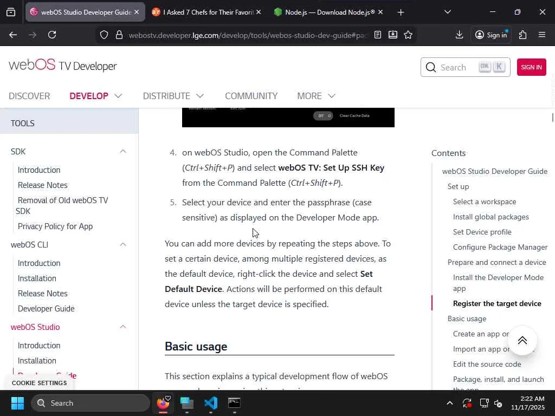
Task: Open Privacy Policy for App link
Action: [55, 226]
